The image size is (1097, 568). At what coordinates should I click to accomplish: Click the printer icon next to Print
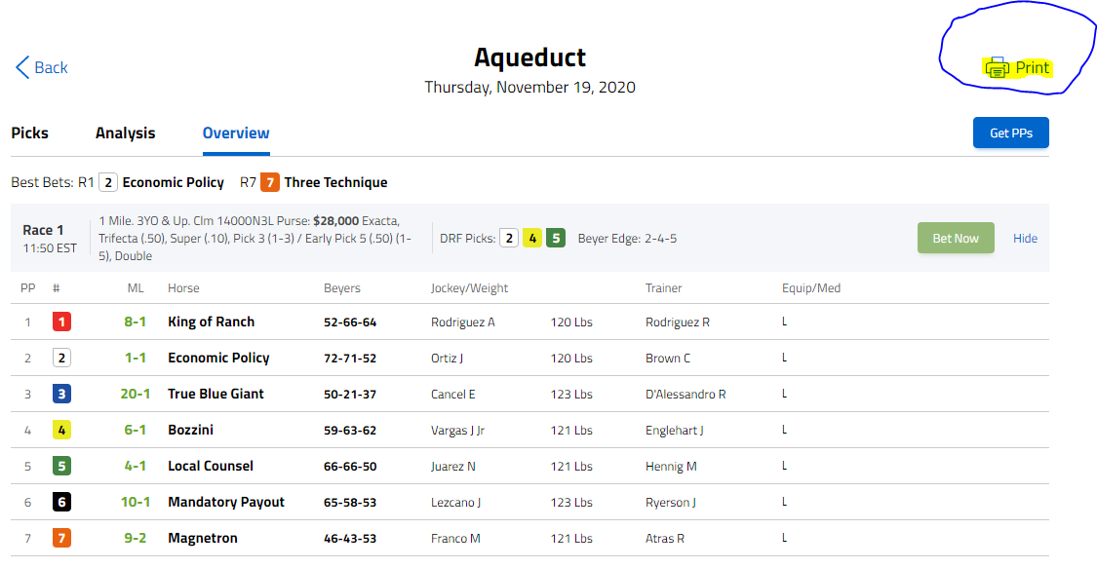point(997,68)
